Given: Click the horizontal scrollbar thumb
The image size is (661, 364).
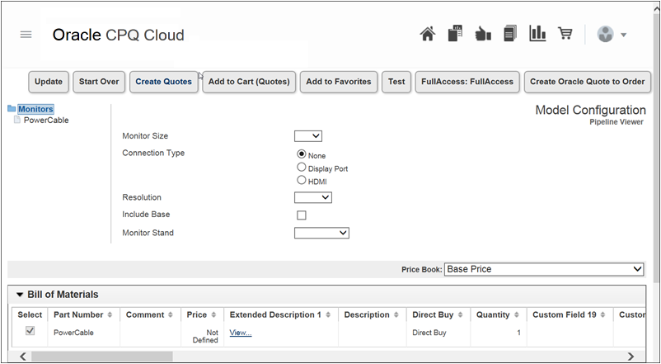Looking at the screenshot, I should click(x=102, y=357).
